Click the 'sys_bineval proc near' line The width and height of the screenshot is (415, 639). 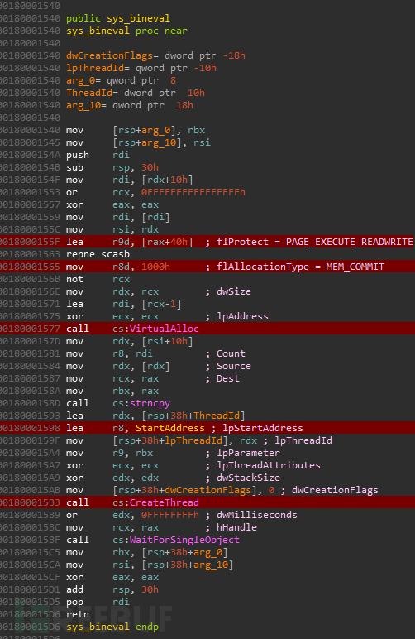point(126,31)
